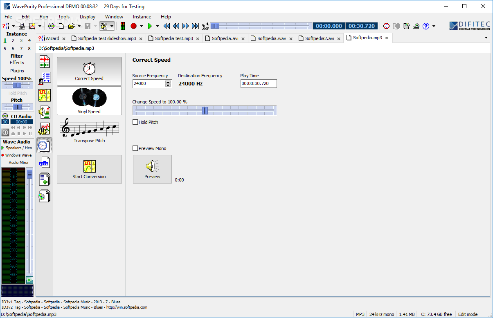Viewport: 493px width, 318px height.
Task: Expand the chart tool dropdown arrow
Action: coord(40,26)
